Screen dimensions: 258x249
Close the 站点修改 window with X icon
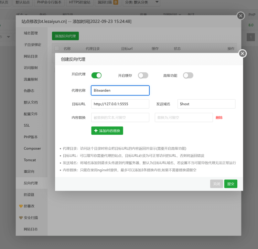pos(240,16)
